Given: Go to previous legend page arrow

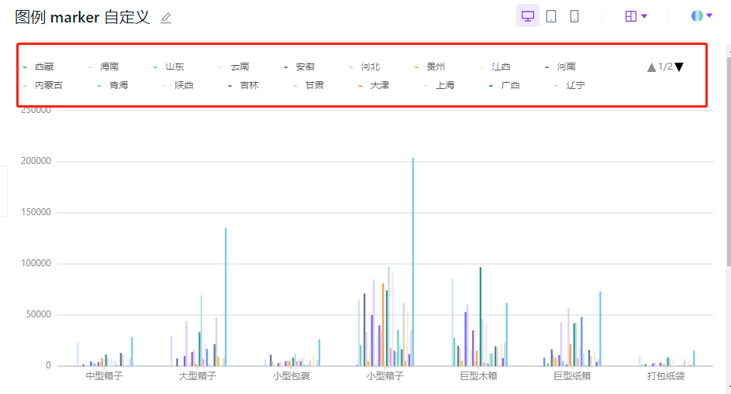Looking at the screenshot, I should click(x=651, y=67).
